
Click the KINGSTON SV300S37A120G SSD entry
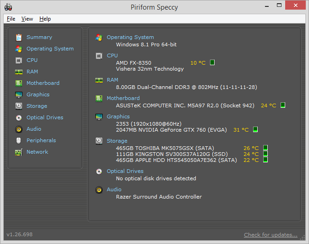[x=172, y=154]
